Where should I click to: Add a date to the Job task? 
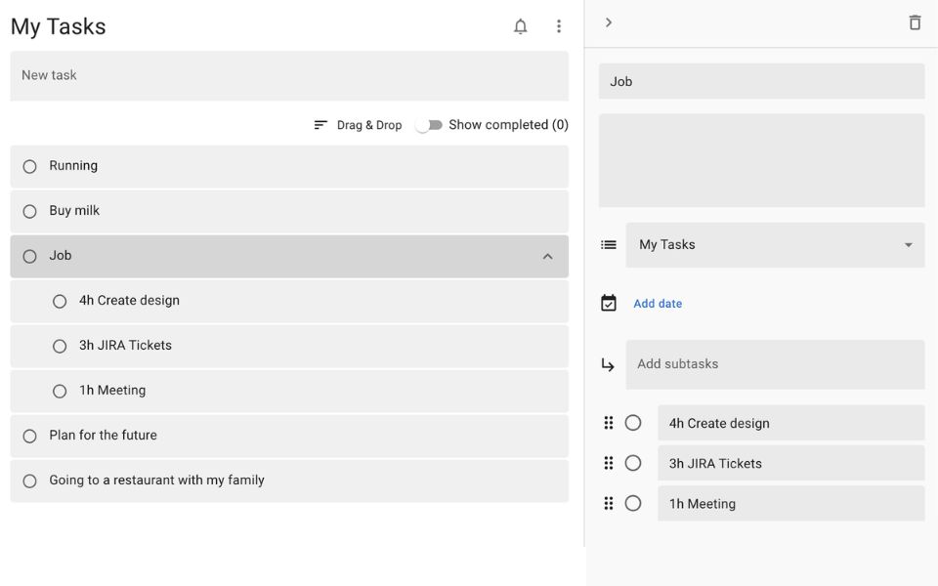click(x=657, y=303)
